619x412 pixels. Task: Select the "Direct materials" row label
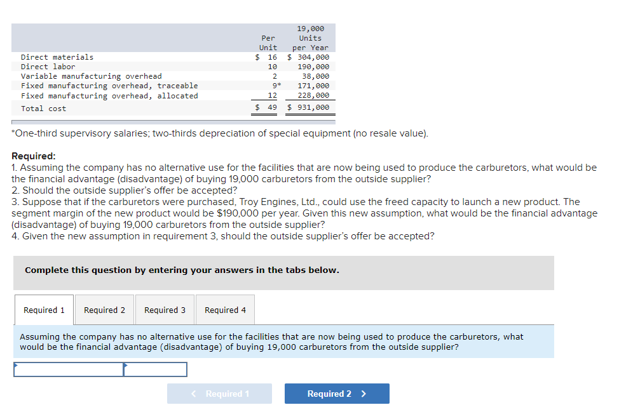pos(57,57)
